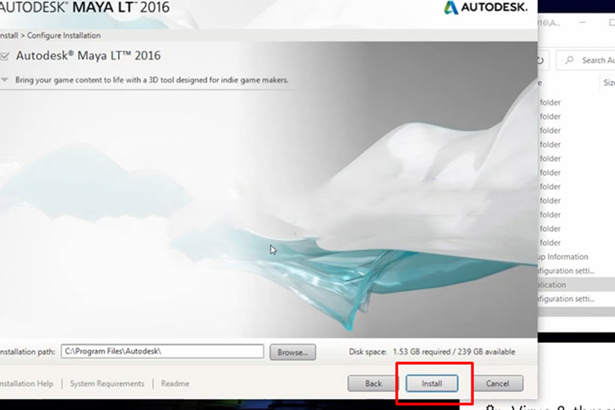The height and width of the screenshot is (410, 615).
Task: Start installation with the Install button
Action: coord(432,383)
